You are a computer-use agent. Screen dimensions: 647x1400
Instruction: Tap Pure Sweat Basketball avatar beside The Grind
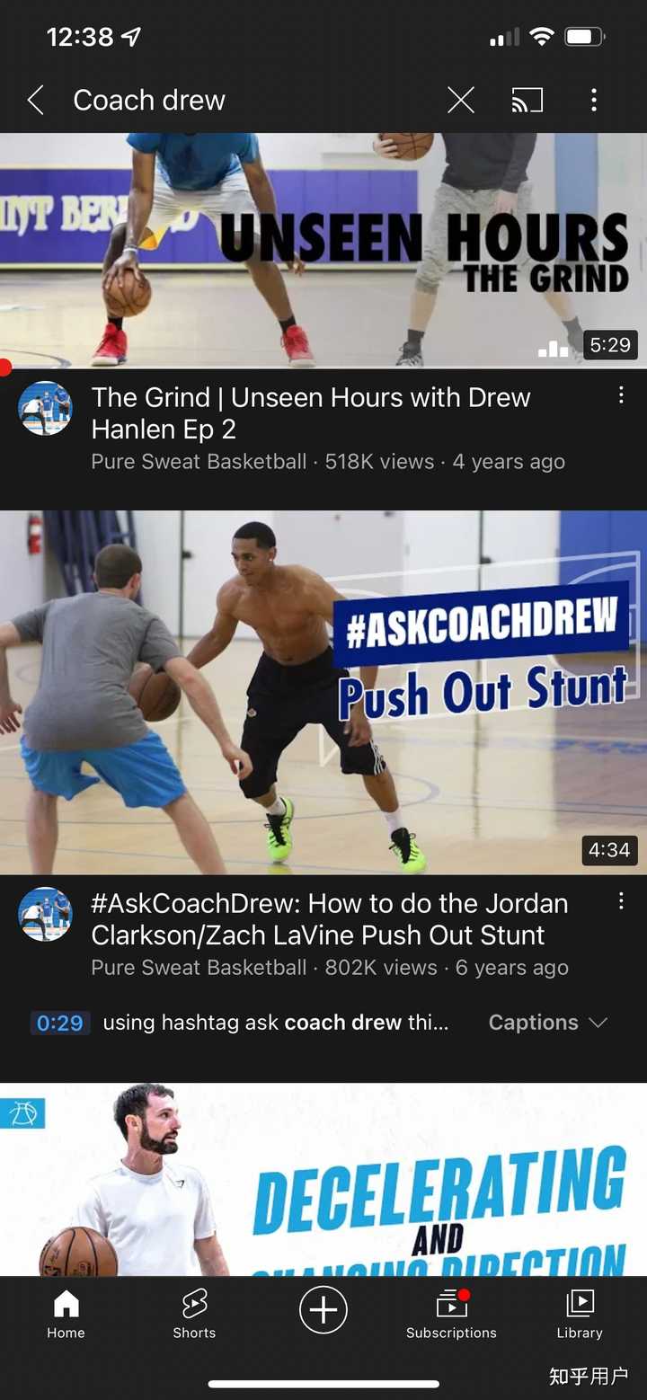click(45, 409)
